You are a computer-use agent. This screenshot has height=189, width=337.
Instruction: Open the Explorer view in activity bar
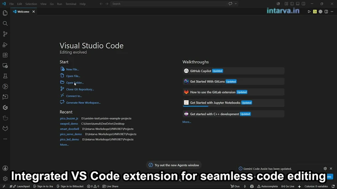pos(5,13)
